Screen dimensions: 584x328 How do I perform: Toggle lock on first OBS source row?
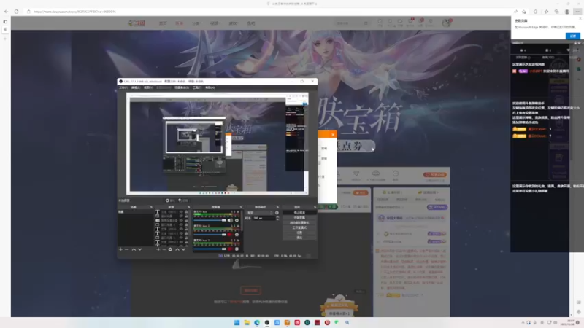pos(186,211)
